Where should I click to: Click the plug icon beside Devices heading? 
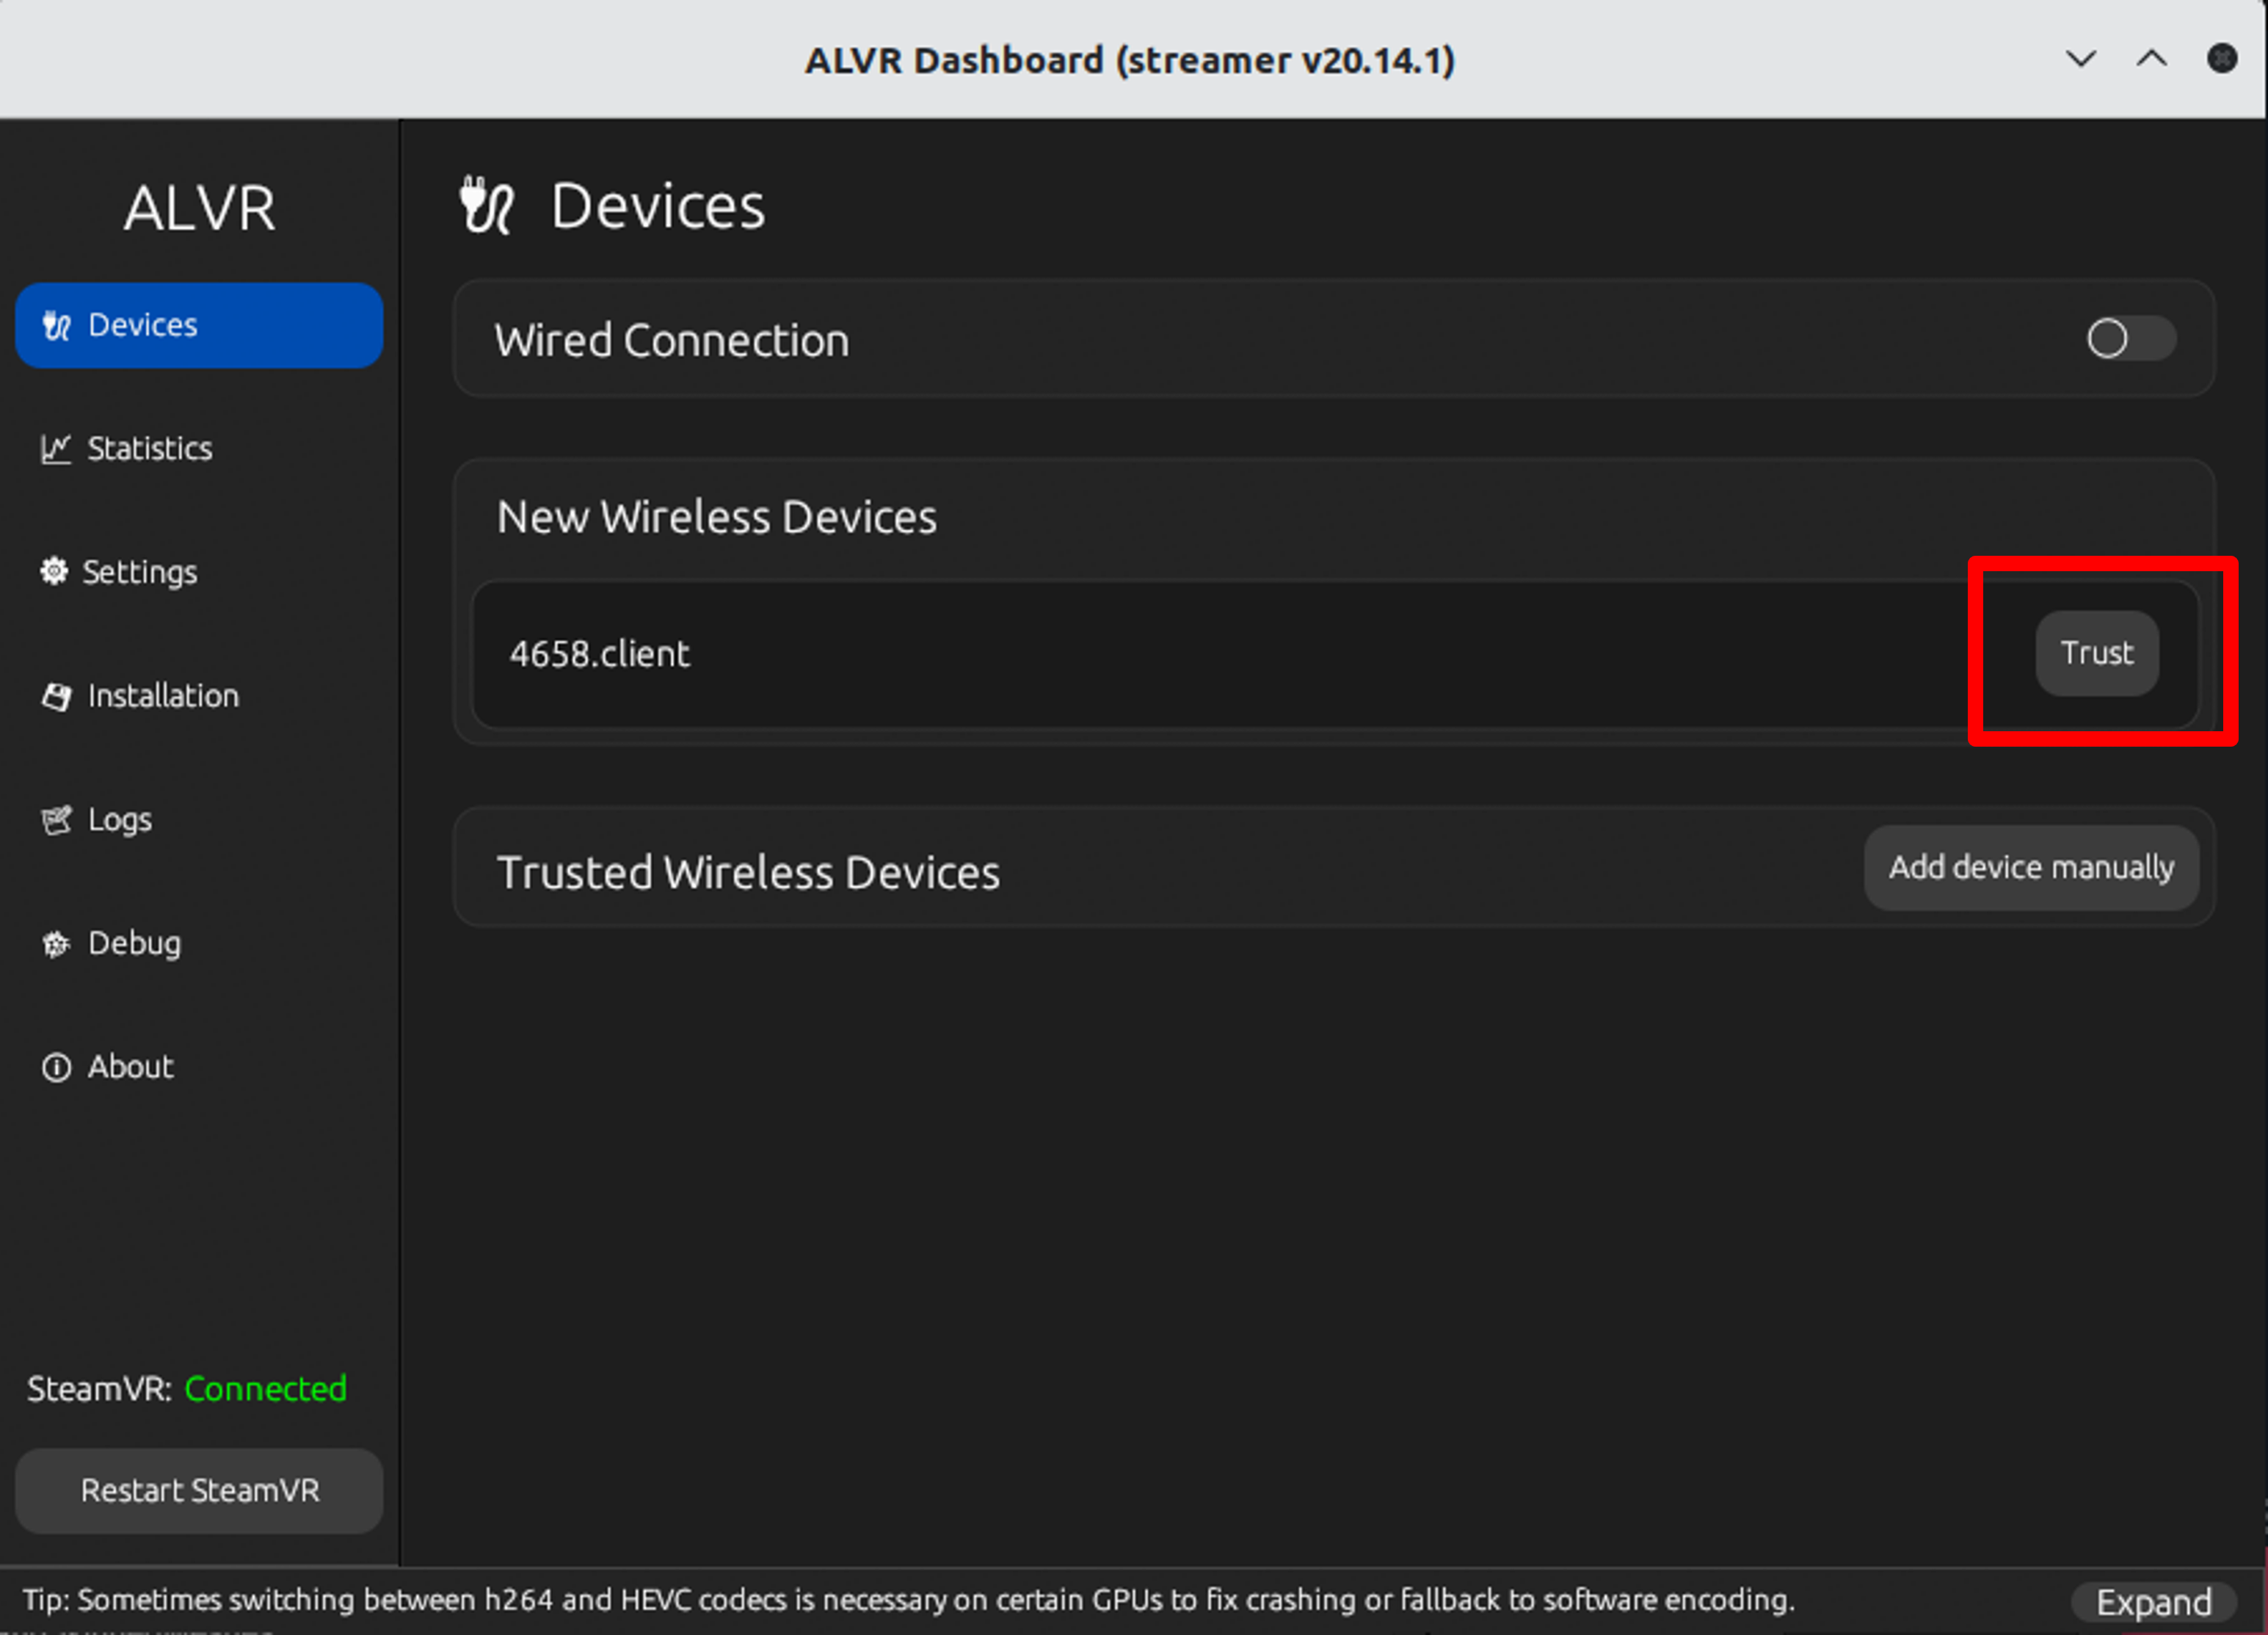[x=486, y=206]
